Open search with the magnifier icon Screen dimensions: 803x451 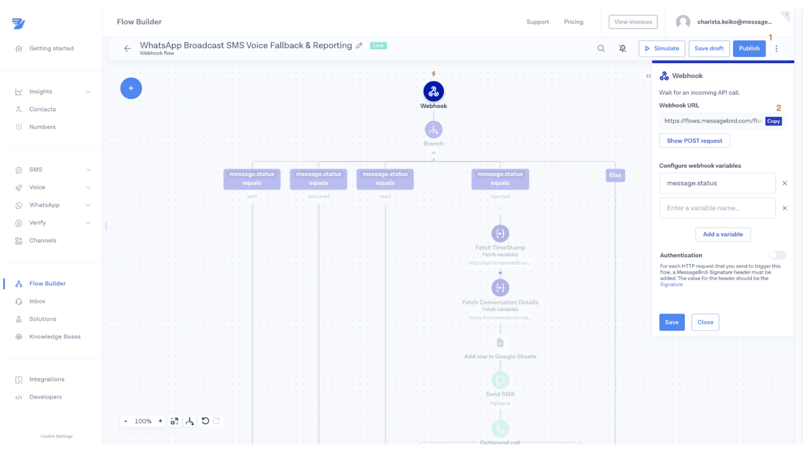[601, 49]
